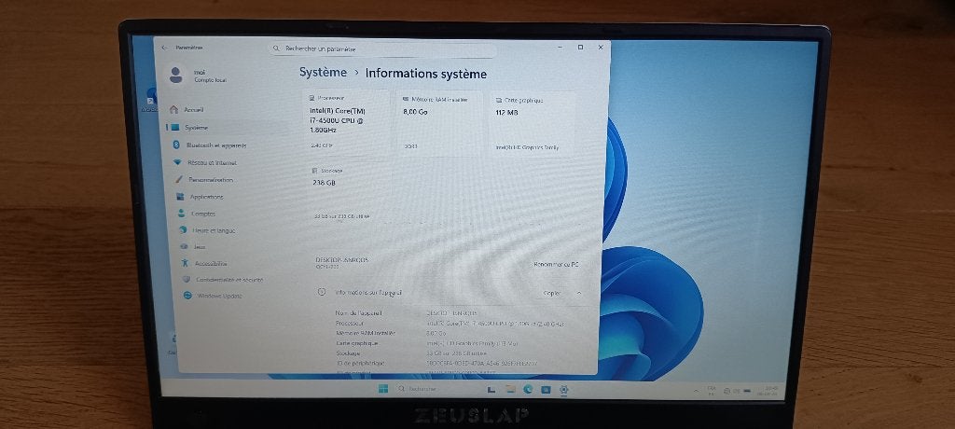This screenshot has width=955, height=429.
Task: Show hidden system tray icons
Action: pos(696,390)
